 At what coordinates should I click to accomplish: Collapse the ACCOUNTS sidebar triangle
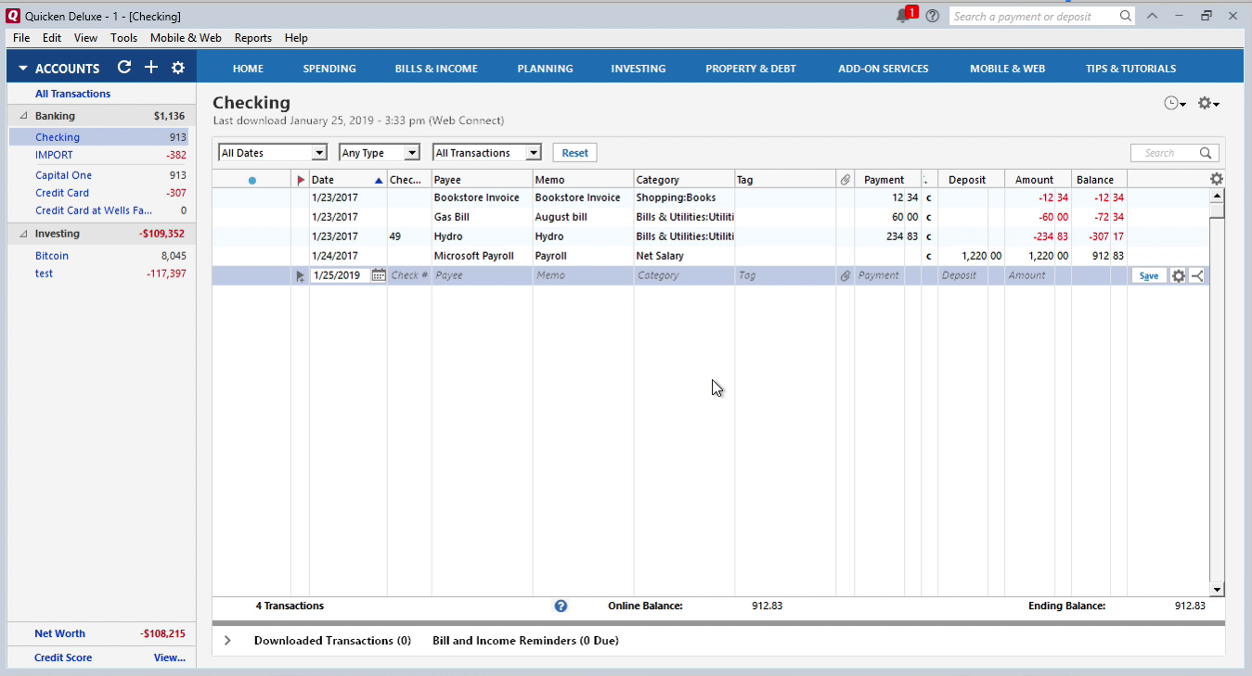(x=22, y=69)
